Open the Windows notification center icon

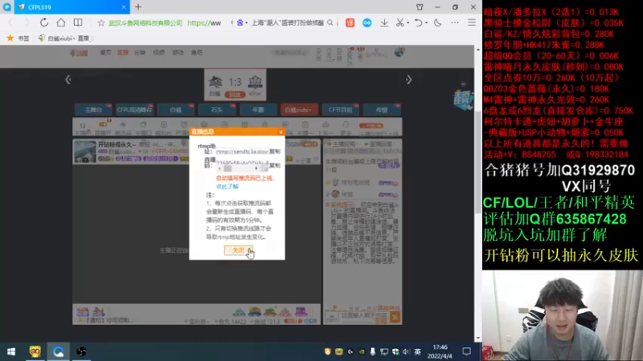click(466, 351)
